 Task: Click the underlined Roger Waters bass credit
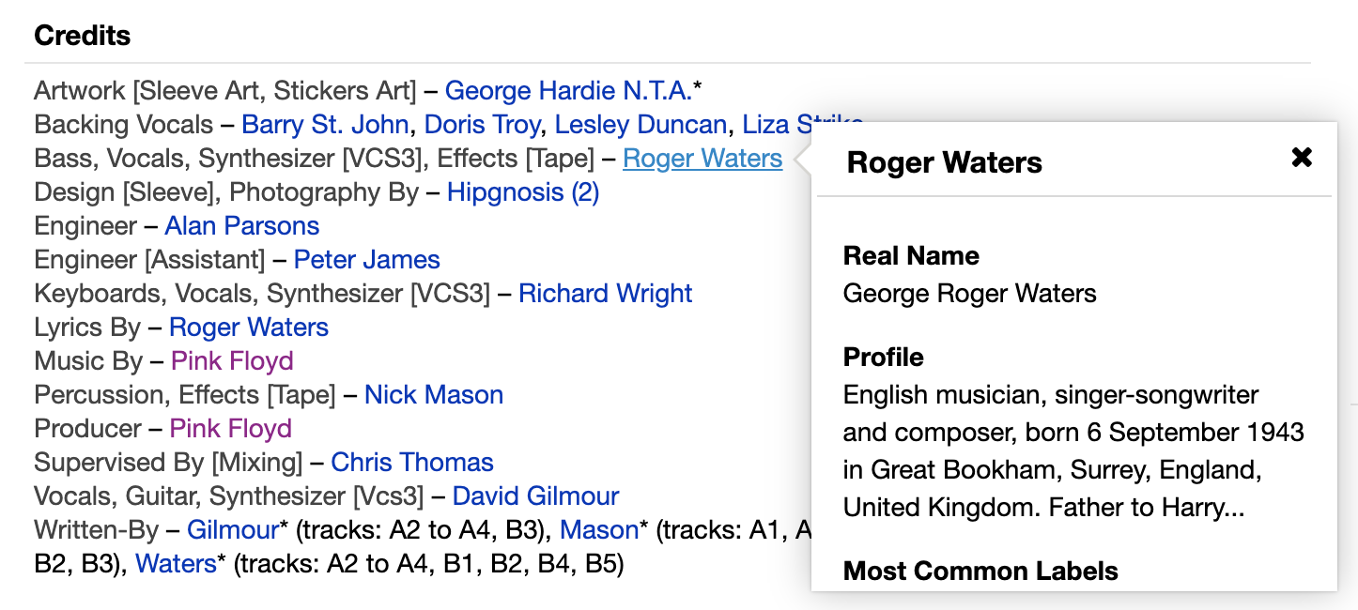pyautogui.click(x=702, y=159)
